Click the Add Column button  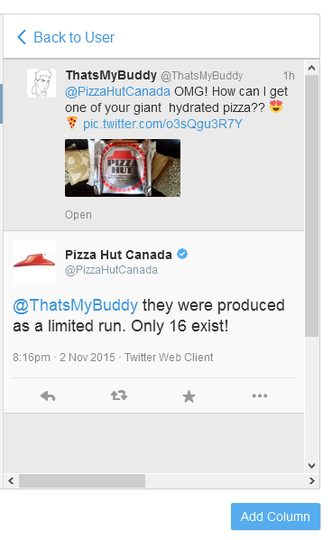275,517
